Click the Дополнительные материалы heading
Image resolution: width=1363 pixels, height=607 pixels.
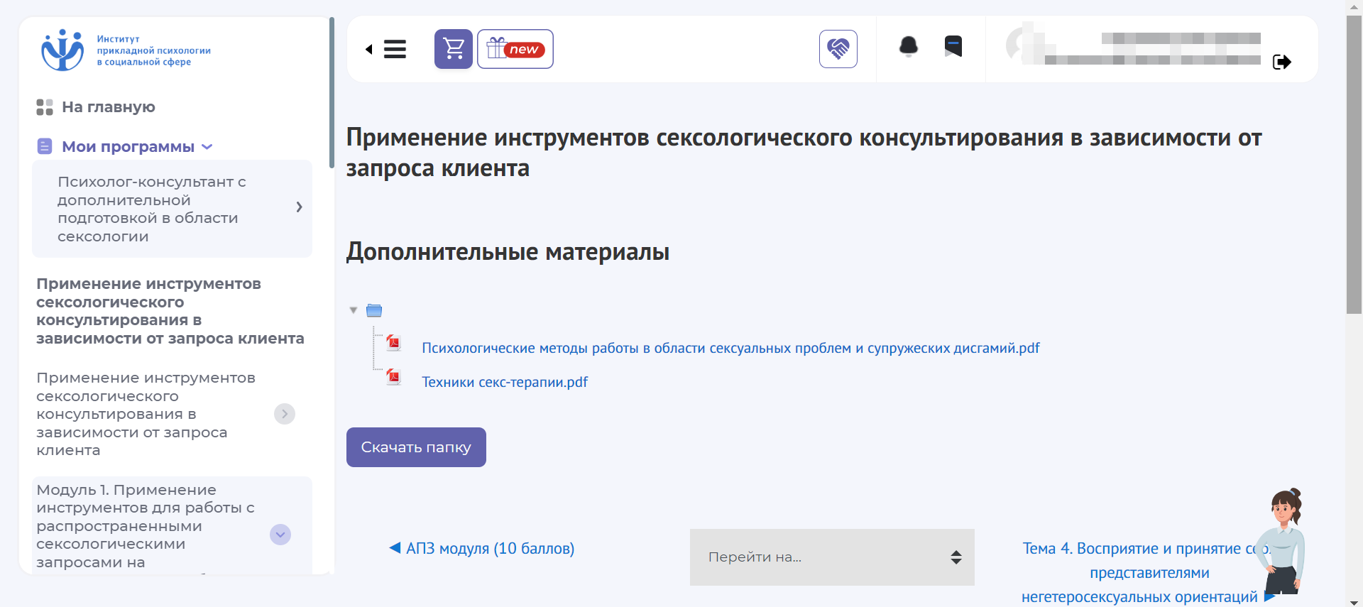[x=508, y=252]
